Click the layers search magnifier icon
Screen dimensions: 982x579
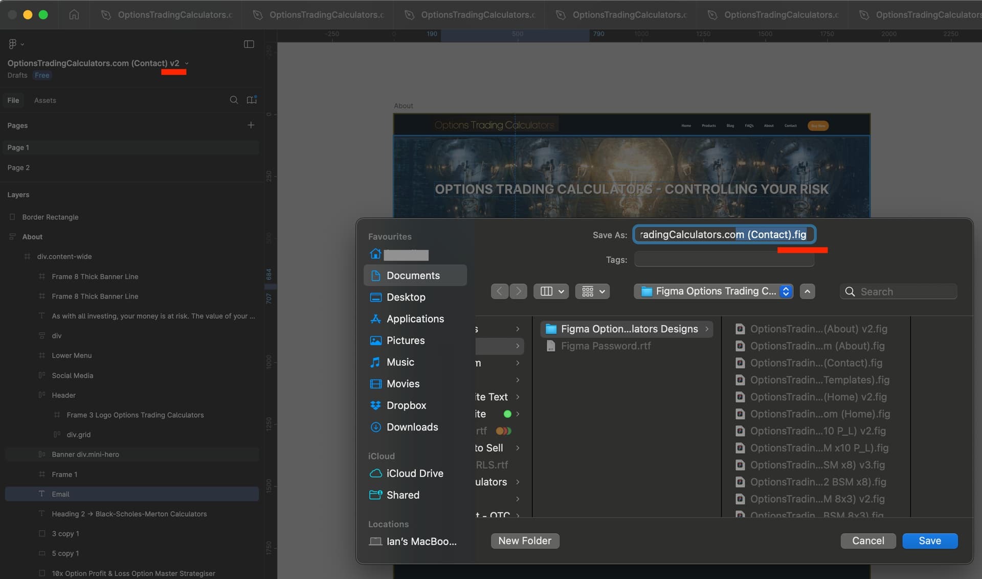click(234, 100)
